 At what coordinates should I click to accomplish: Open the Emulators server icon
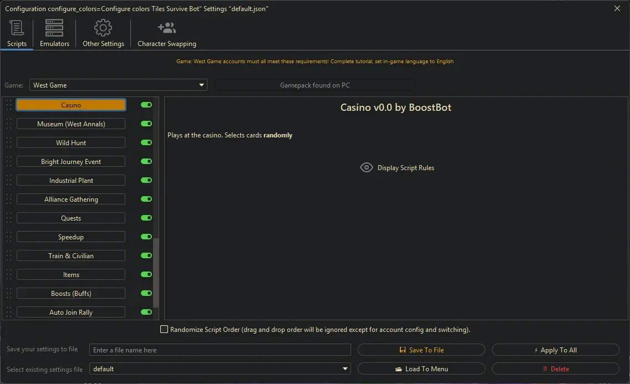coord(54,28)
